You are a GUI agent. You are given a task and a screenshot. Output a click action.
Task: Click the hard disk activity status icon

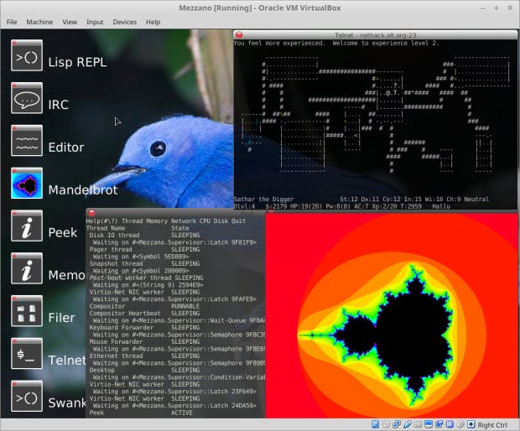[375, 424]
